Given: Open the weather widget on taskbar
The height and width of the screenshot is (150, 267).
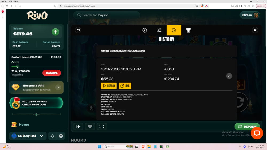Looking at the screenshot, I should pos(7,147).
